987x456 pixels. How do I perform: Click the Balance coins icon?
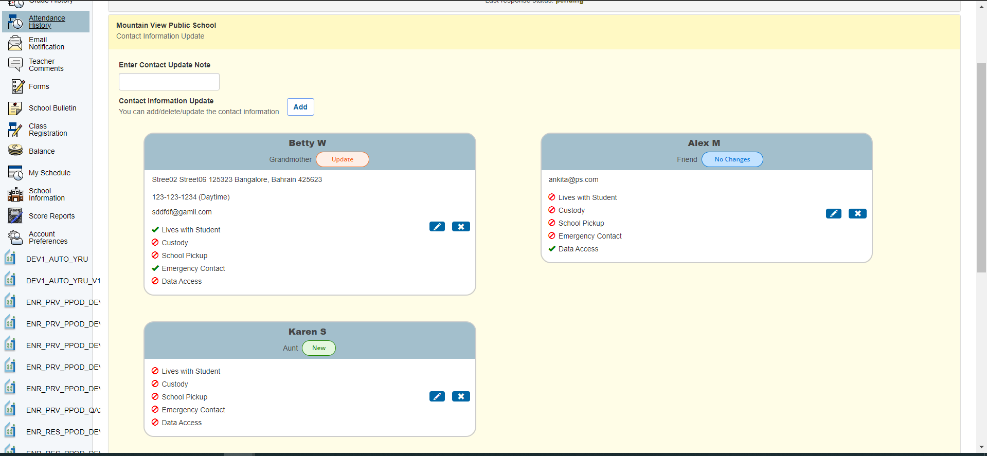tap(15, 150)
